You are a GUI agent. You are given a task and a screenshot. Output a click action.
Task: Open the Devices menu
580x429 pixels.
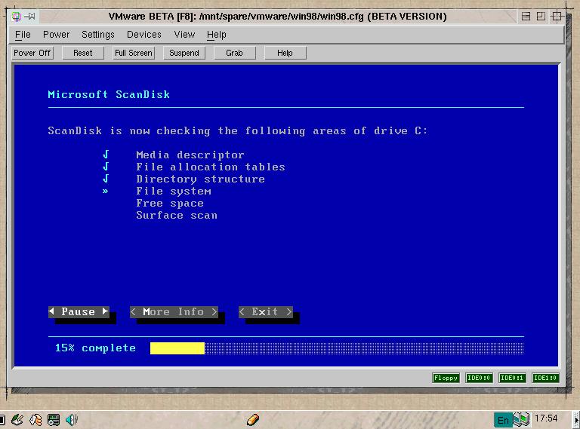(x=143, y=35)
